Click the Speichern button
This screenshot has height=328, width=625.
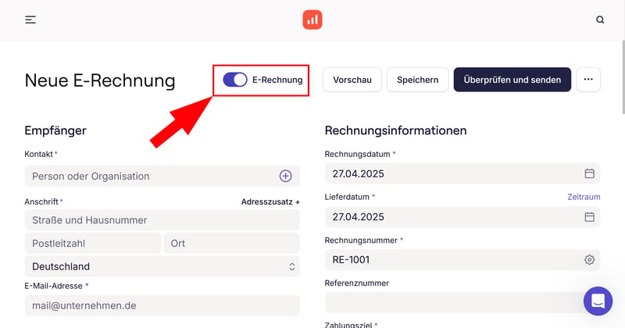coord(418,80)
